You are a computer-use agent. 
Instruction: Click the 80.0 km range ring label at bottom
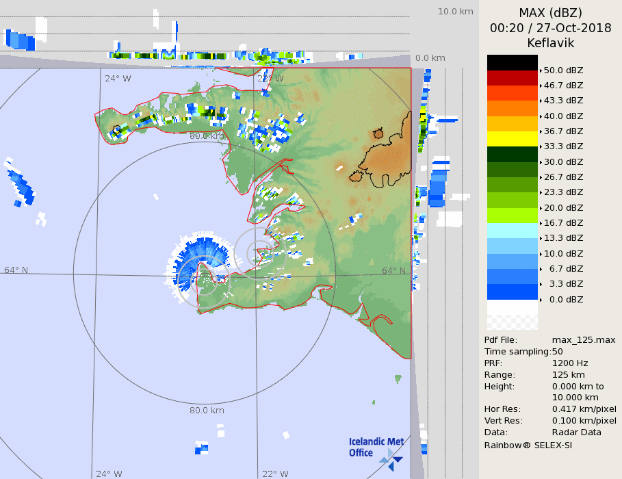pos(207,411)
